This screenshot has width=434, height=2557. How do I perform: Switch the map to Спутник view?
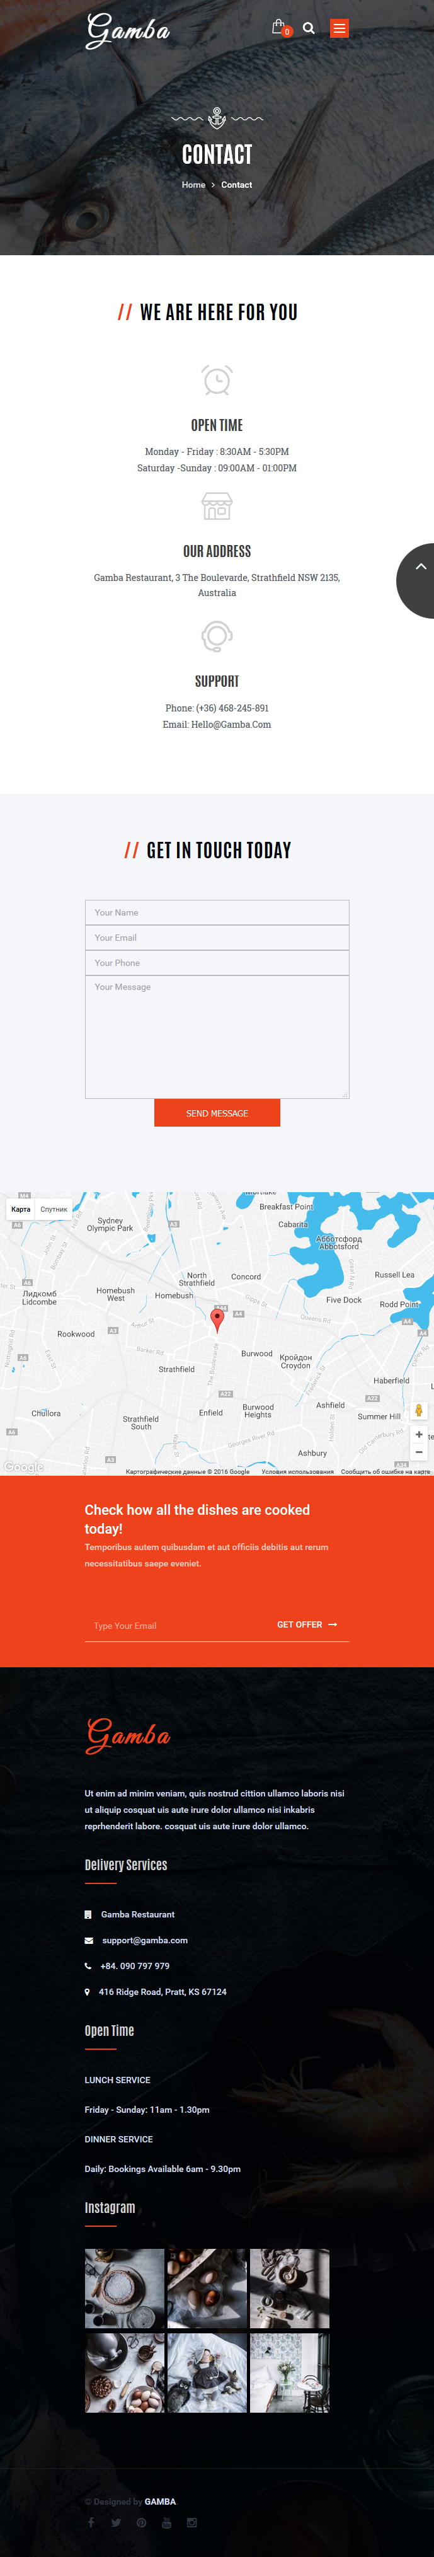tap(54, 1209)
